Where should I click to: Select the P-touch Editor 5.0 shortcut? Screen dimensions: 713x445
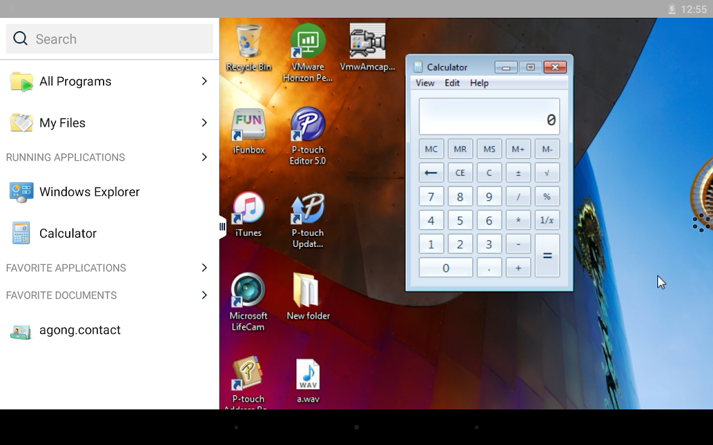pyautogui.click(x=307, y=136)
